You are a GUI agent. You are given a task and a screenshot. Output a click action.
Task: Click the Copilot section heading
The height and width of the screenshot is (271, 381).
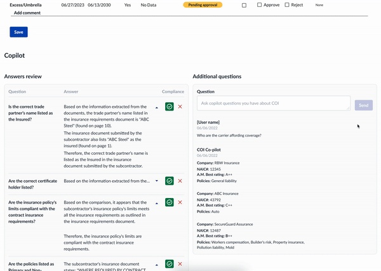click(15, 55)
